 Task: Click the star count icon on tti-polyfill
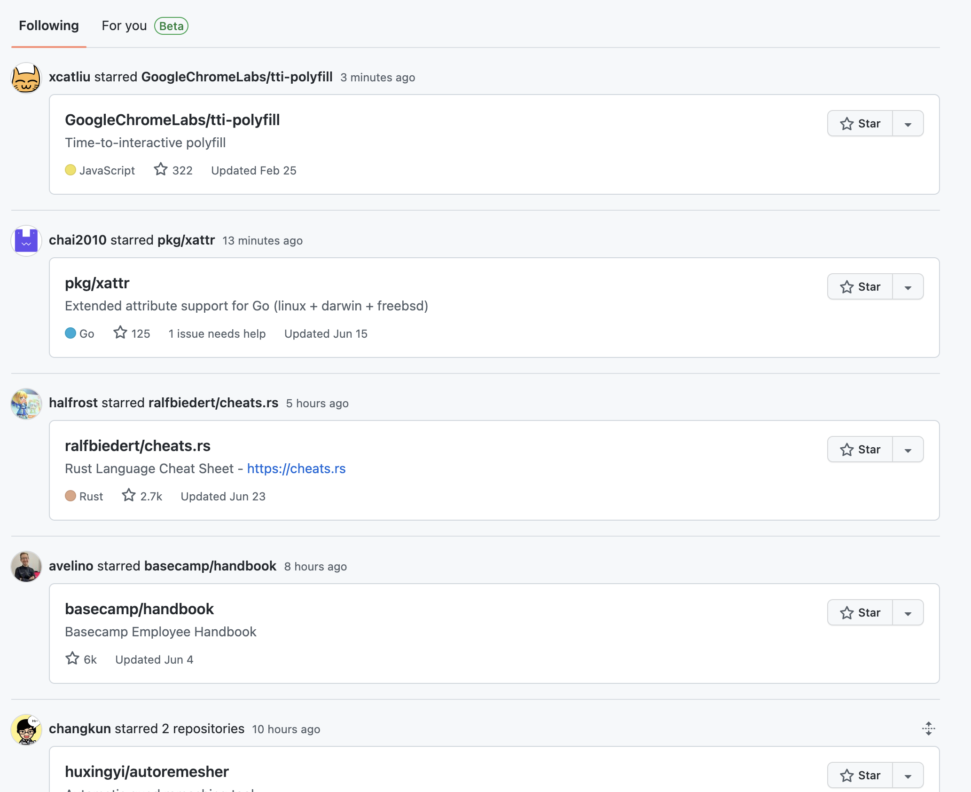161,169
